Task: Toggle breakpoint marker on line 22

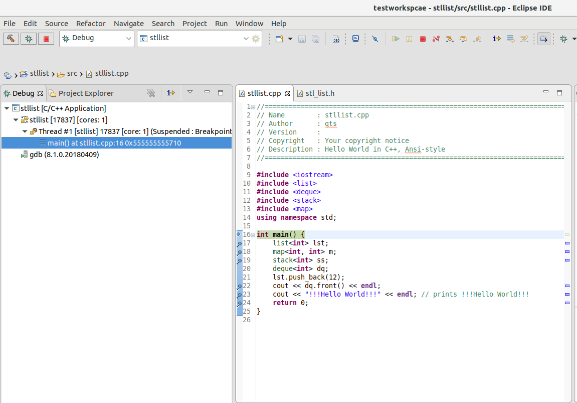Action: [239, 286]
